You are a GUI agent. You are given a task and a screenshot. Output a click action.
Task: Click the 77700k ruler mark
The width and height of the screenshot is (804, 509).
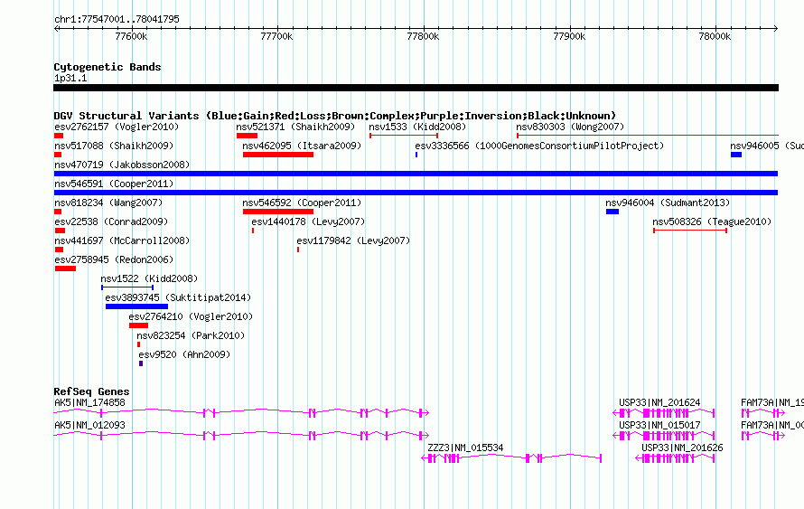click(x=277, y=36)
